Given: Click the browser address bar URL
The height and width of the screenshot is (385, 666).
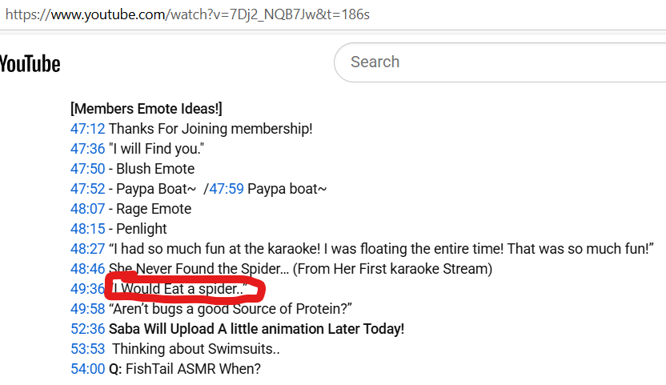Looking at the screenshot, I should tap(187, 14).
